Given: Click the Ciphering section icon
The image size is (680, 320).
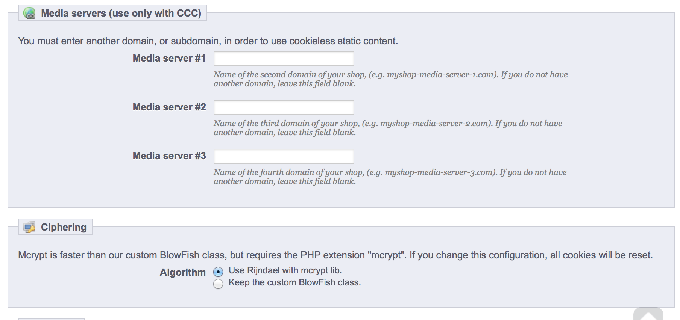Looking at the screenshot, I should coord(29,227).
